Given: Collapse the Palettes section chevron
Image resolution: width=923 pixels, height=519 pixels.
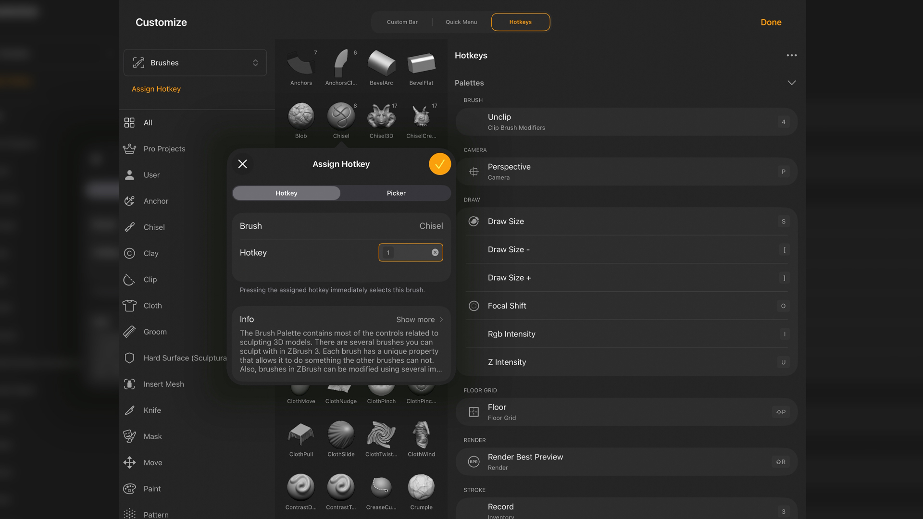Looking at the screenshot, I should tap(791, 83).
